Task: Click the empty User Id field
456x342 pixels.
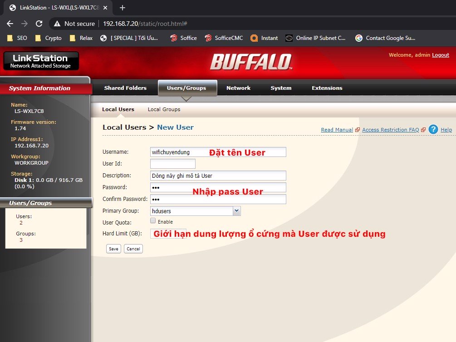Action: [173, 164]
